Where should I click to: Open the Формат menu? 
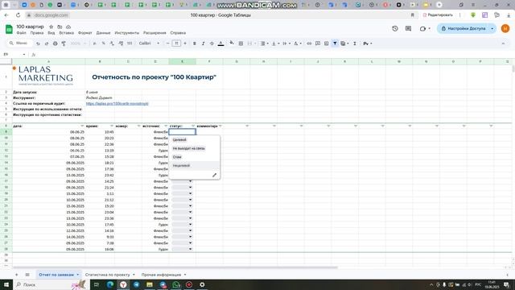(85, 33)
